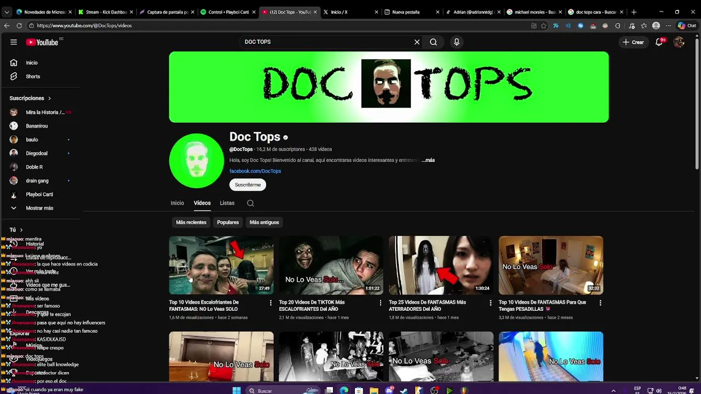Image resolution: width=701 pixels, height=394 pixels.
Task: Search within the Doc Tops channel
Action: pos(250,203)
